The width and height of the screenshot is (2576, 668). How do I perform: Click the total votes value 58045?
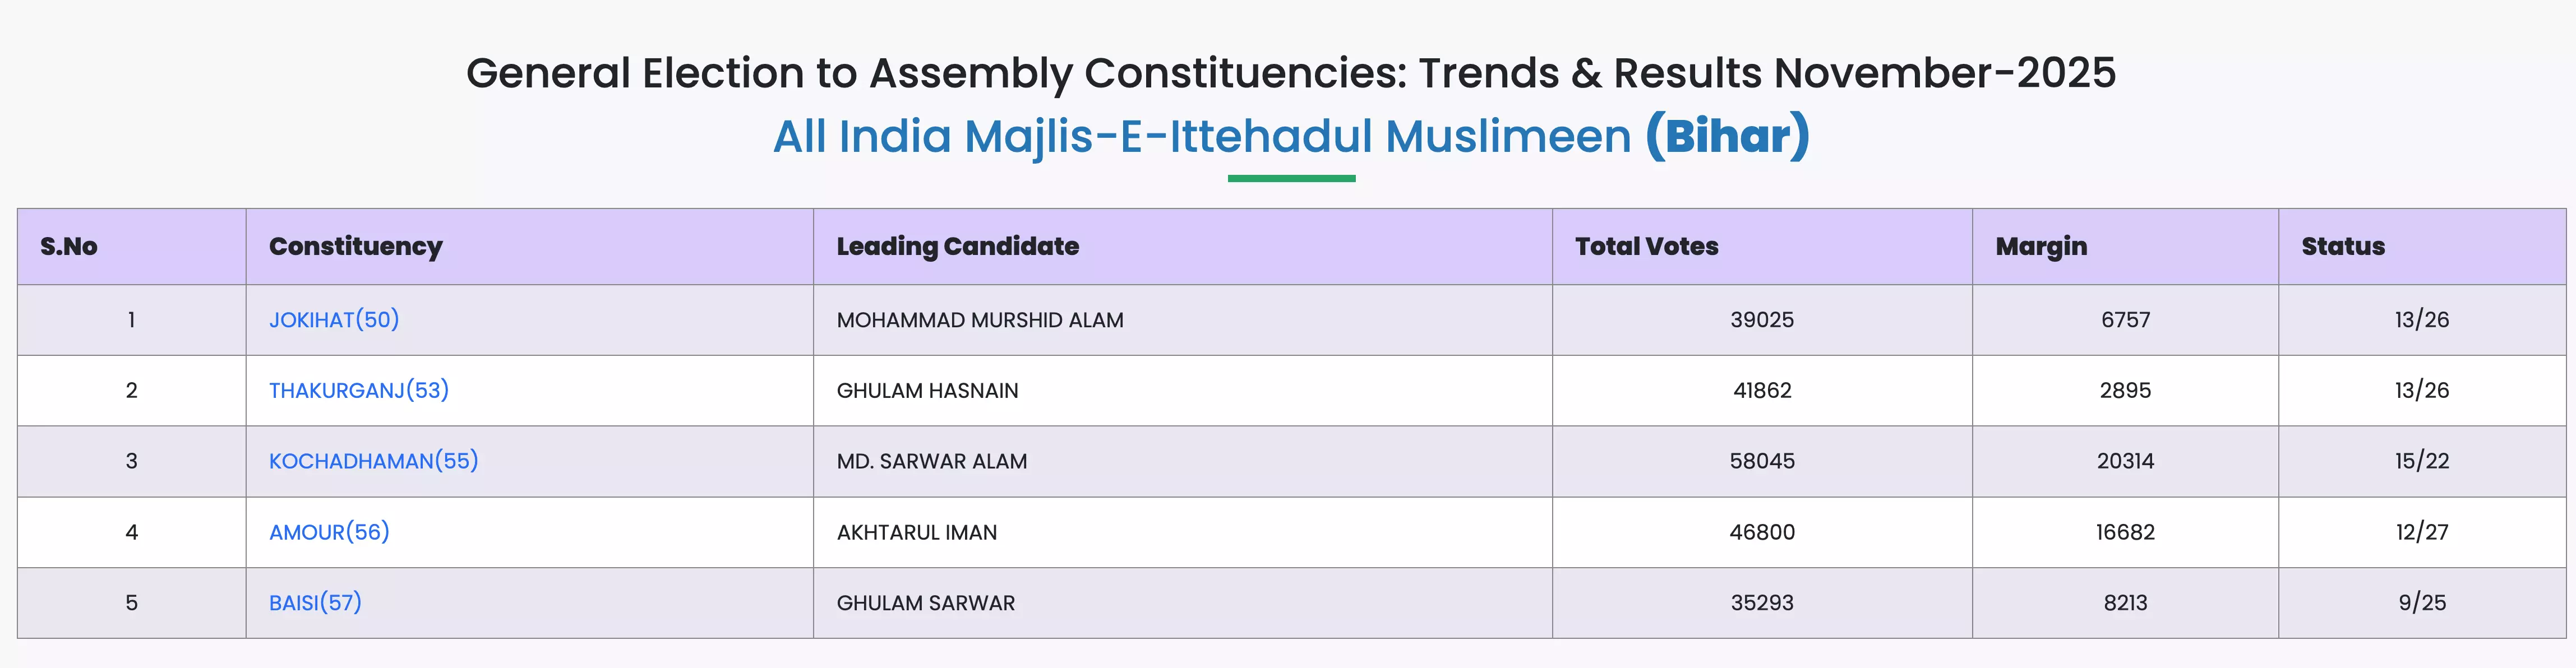[1761, 461]
